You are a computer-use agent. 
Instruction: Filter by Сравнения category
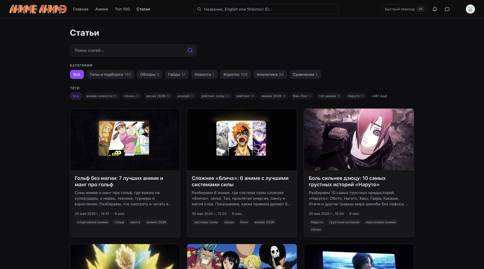[305, 74]
